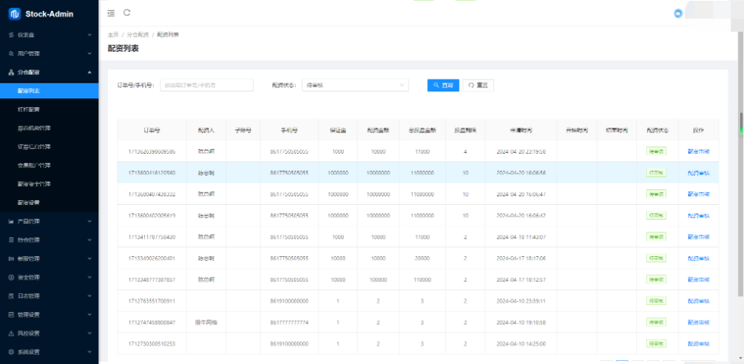The height and width of the screenshot is (364, 744).
Task: Expand the 资金管理 menu chevron
Action: pos(89,277)
